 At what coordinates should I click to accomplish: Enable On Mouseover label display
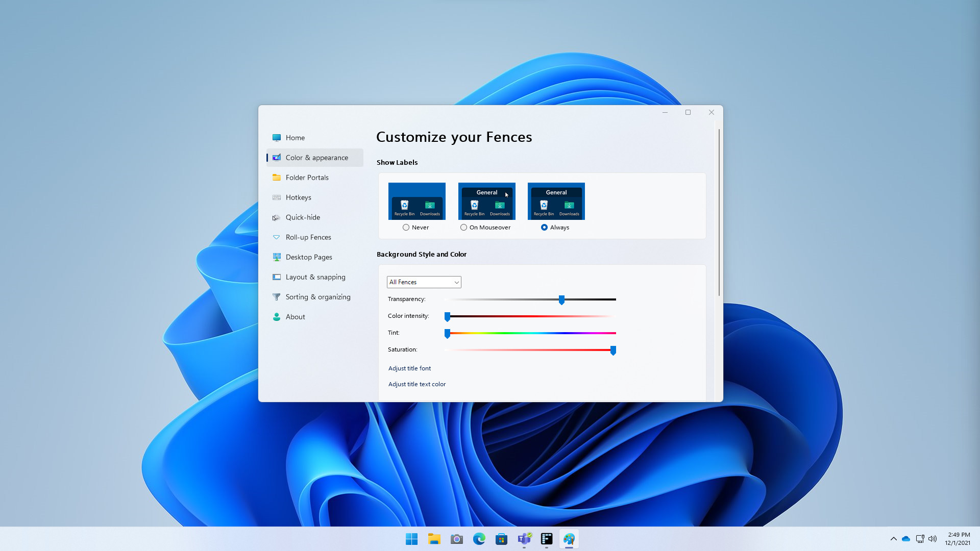pos(463,227)
